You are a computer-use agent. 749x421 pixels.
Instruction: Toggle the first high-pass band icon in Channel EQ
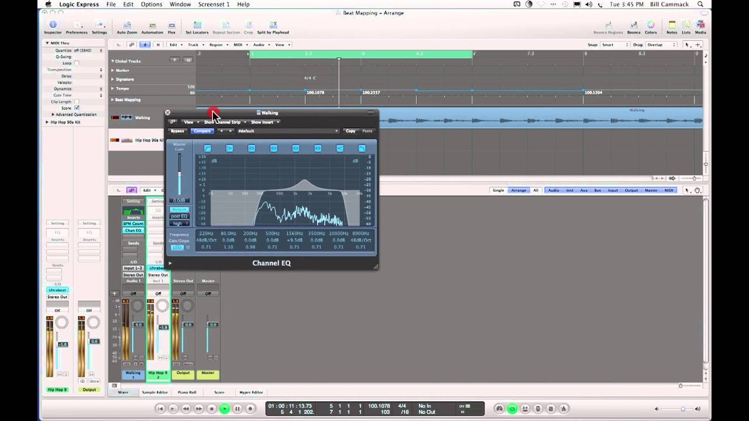pyautogui.click(x=207, y=149)
